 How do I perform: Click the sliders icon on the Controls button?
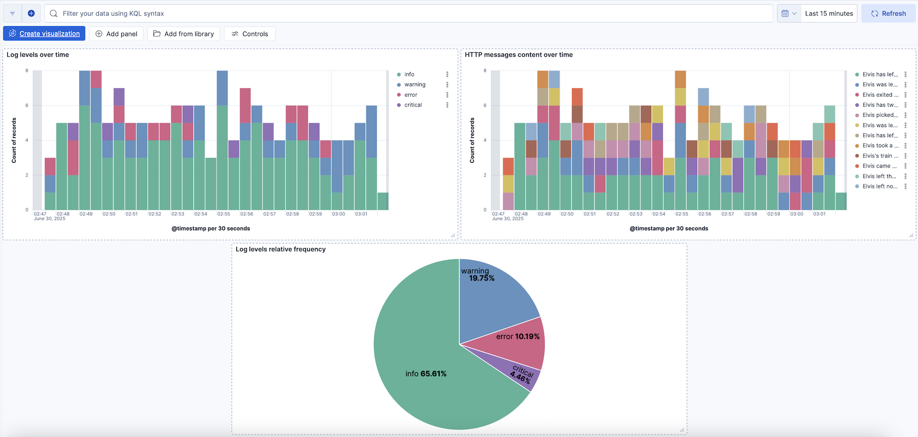coord(235,34)
